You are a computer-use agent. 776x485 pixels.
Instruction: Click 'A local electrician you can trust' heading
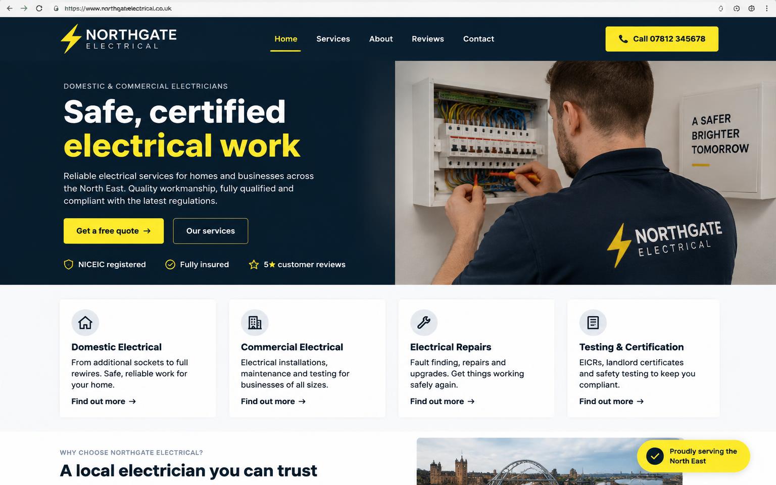coord(188,470)
